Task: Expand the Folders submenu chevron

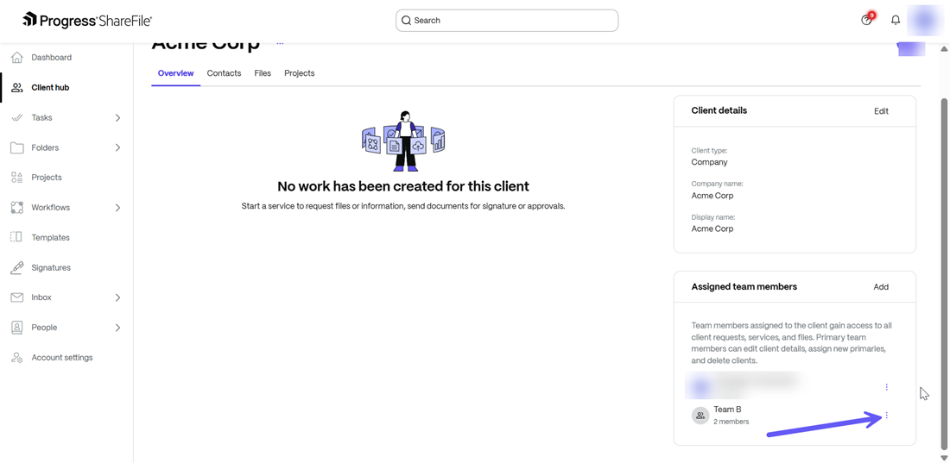Action: 118,148
